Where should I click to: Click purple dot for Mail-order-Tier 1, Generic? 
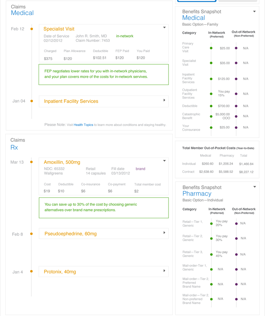coord(236,269)
